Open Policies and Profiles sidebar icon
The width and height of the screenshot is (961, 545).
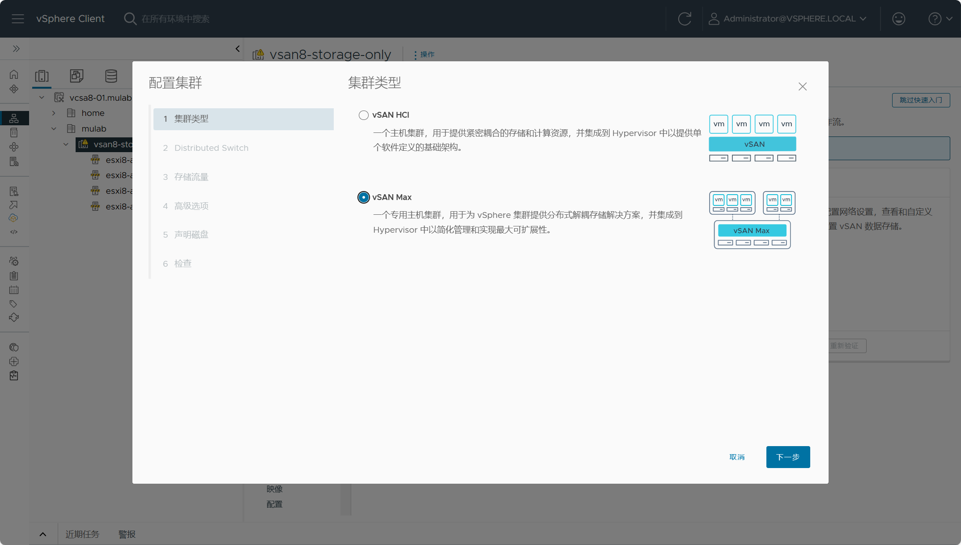tap(14, 192)
